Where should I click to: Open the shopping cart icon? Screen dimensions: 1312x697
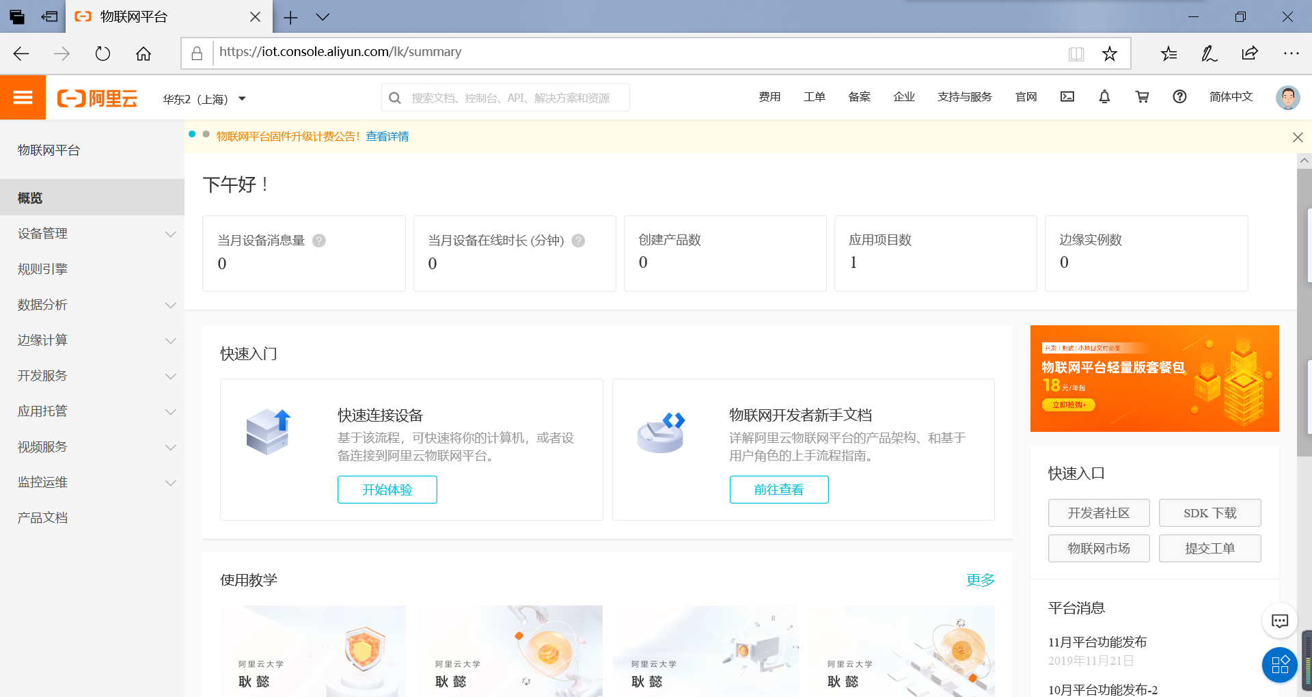1142,97
